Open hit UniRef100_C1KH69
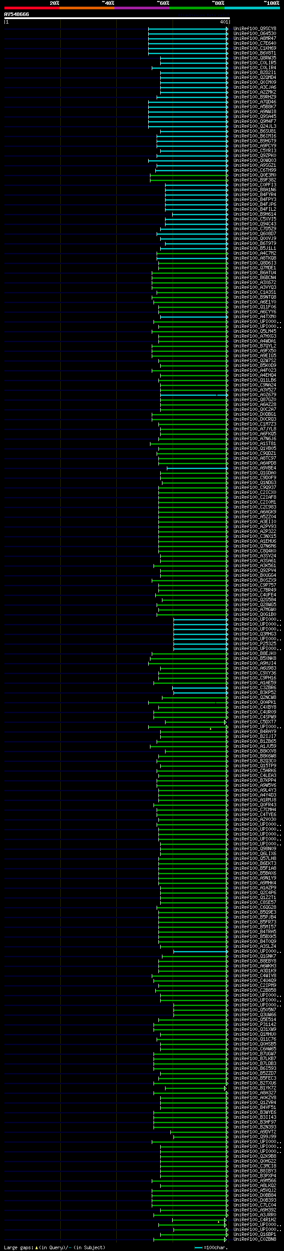The width and height of the screenshot is (284, 1251). (x=255, y=48)
